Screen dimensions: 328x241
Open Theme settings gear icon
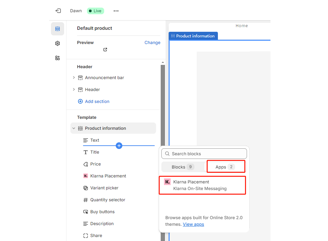[58, 43]
